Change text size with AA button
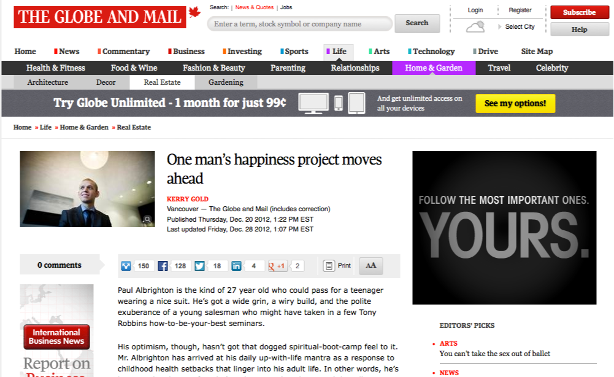The height and width of the screenshot is (377, 614). point(371,266)
